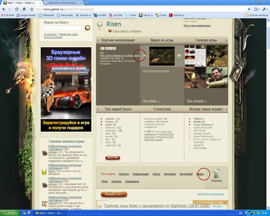This screenshot has width=270, height=216.
Task: Show next video with the right arrow
Action: click(179, 55)
